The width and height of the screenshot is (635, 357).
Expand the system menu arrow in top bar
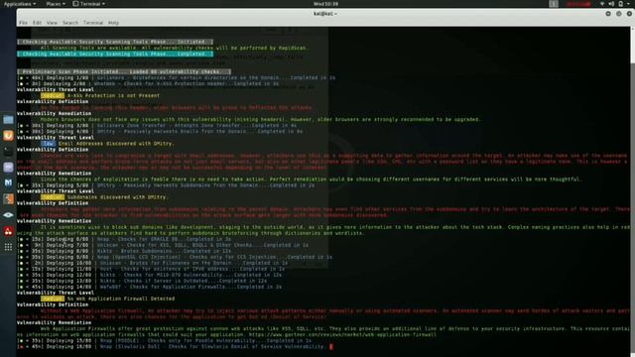click(629, 4)
